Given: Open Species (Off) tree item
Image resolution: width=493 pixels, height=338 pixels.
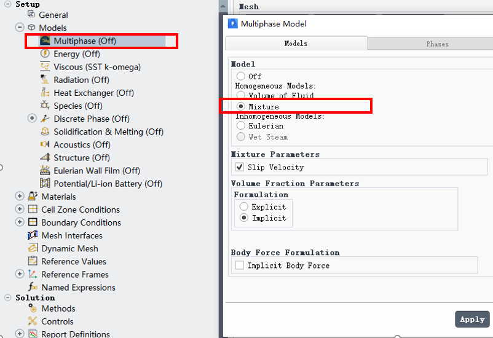Looking at the screenshot, I should 78,106.
